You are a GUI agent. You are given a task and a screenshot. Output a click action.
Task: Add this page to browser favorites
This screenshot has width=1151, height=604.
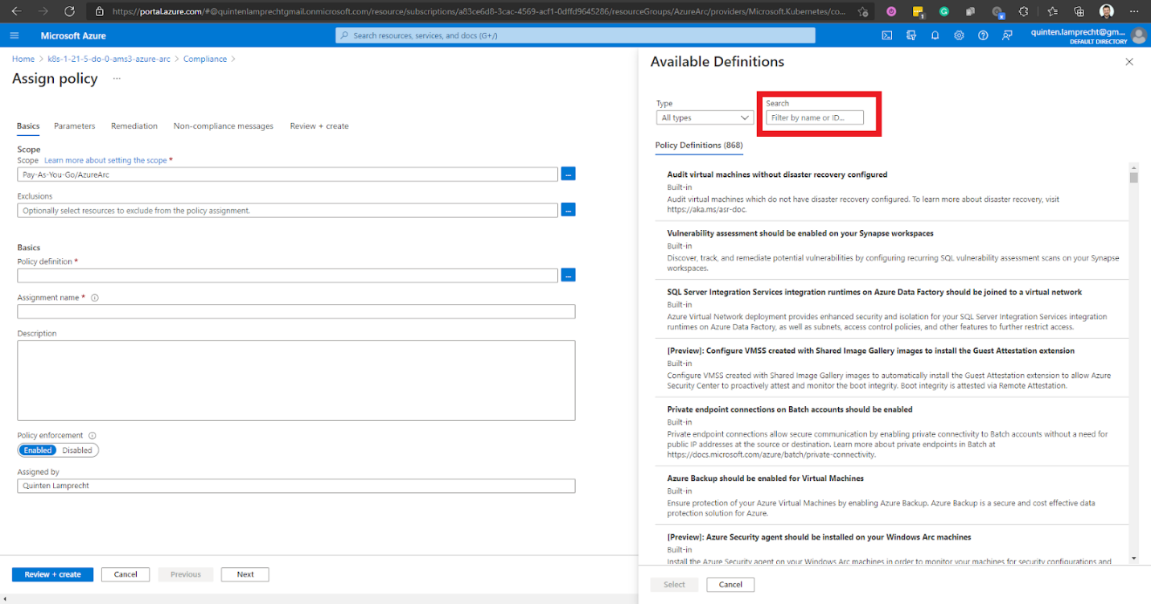pos(862,11)
